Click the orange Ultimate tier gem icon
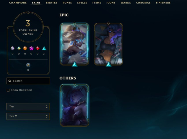The image size is (187, 139). tap(25, 48)
